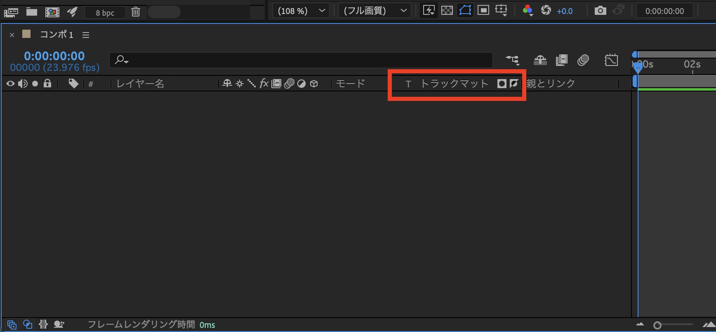Viewport: 716px width, 332px height.
Task: Click the Quality and Sampling column icon
Action: (x=252, y=84)
